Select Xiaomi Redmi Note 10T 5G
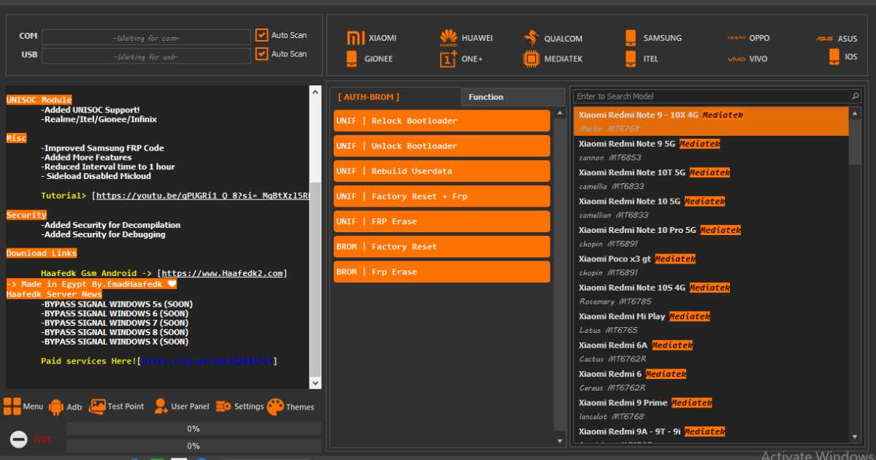The height and width of the screenshot is (460, 876). [x=711, y=179]
